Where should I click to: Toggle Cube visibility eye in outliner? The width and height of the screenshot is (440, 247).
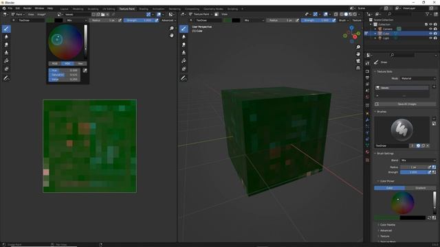coord(430,34)
